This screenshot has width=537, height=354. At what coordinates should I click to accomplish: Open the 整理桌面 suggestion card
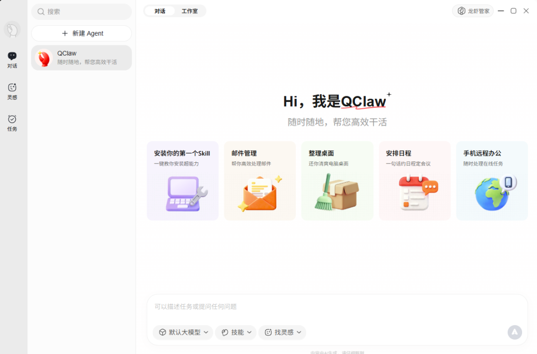pos(337,180)
